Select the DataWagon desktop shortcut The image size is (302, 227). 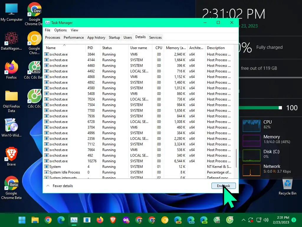[x=12, y=41]
